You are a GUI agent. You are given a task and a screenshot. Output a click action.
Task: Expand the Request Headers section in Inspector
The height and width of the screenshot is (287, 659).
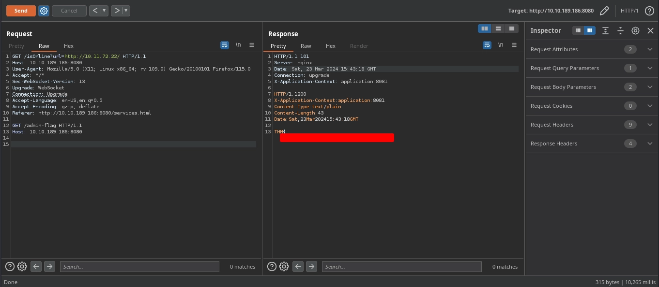coord(650,125)
